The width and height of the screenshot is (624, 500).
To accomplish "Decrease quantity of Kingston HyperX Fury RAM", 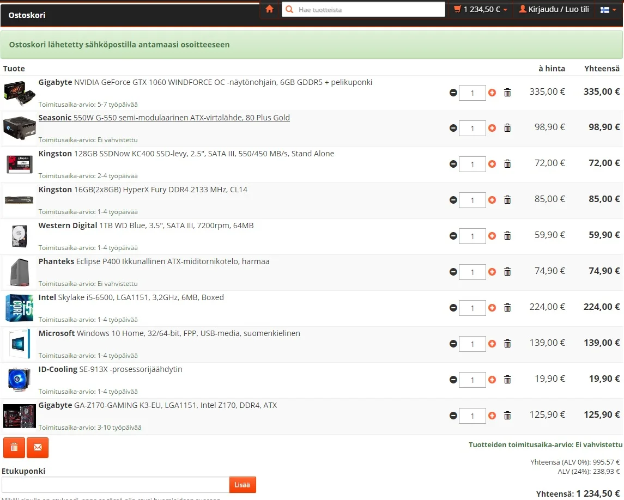I will point(453,200).
